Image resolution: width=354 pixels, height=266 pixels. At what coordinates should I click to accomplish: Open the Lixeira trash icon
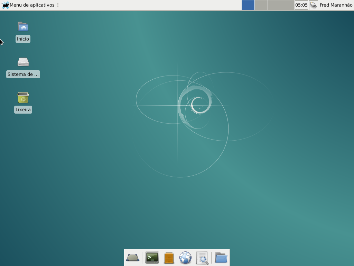(23, 98)
